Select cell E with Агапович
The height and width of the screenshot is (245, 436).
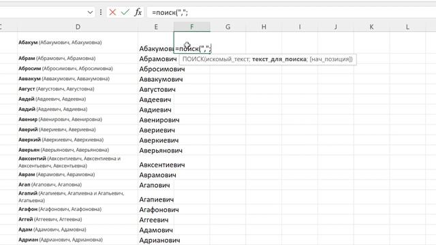click(x=156, y=185)
